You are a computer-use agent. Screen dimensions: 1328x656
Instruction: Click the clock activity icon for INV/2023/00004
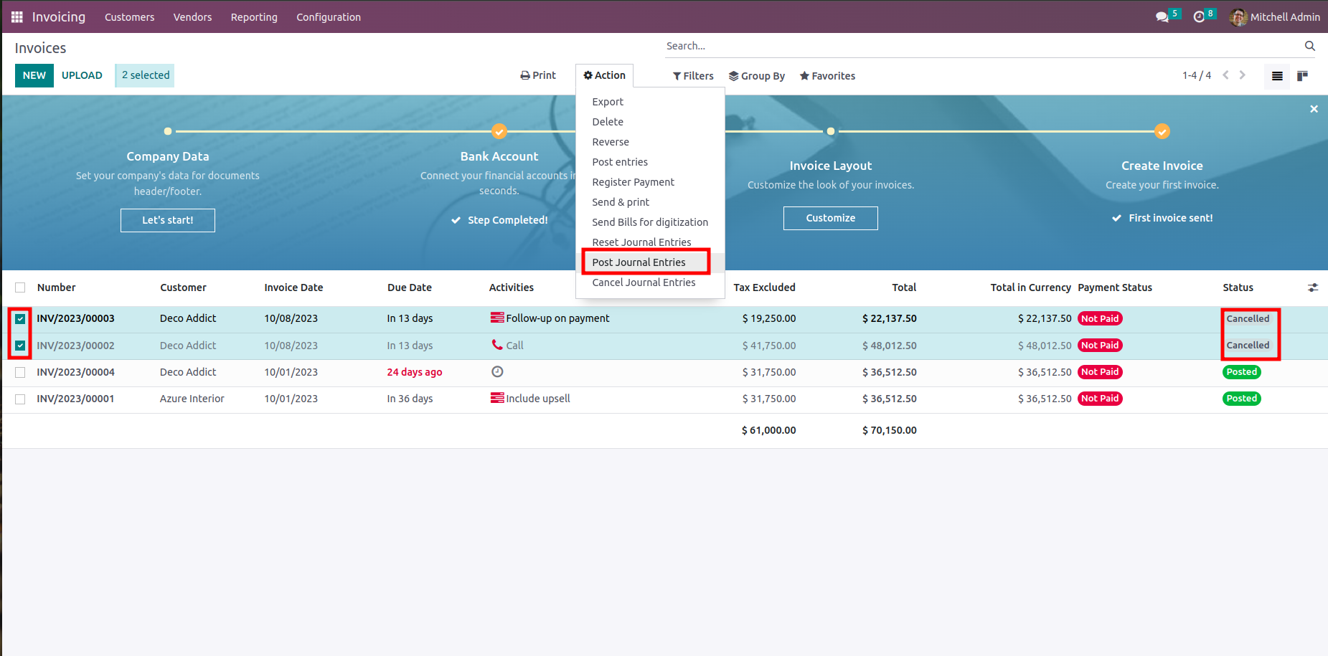[497, 371]
